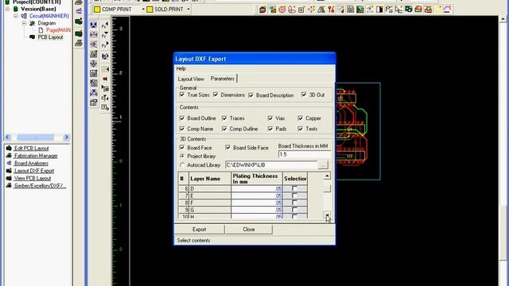This screenshot has height=286, width=509.
Task: Tick the Selection checkbox for layer D
Action: (294, 188)
